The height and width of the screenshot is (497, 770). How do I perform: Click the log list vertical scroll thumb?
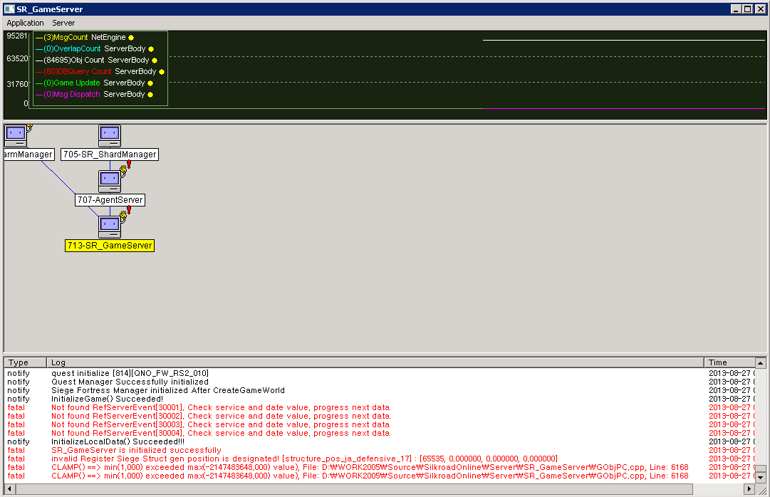[760, 469]
